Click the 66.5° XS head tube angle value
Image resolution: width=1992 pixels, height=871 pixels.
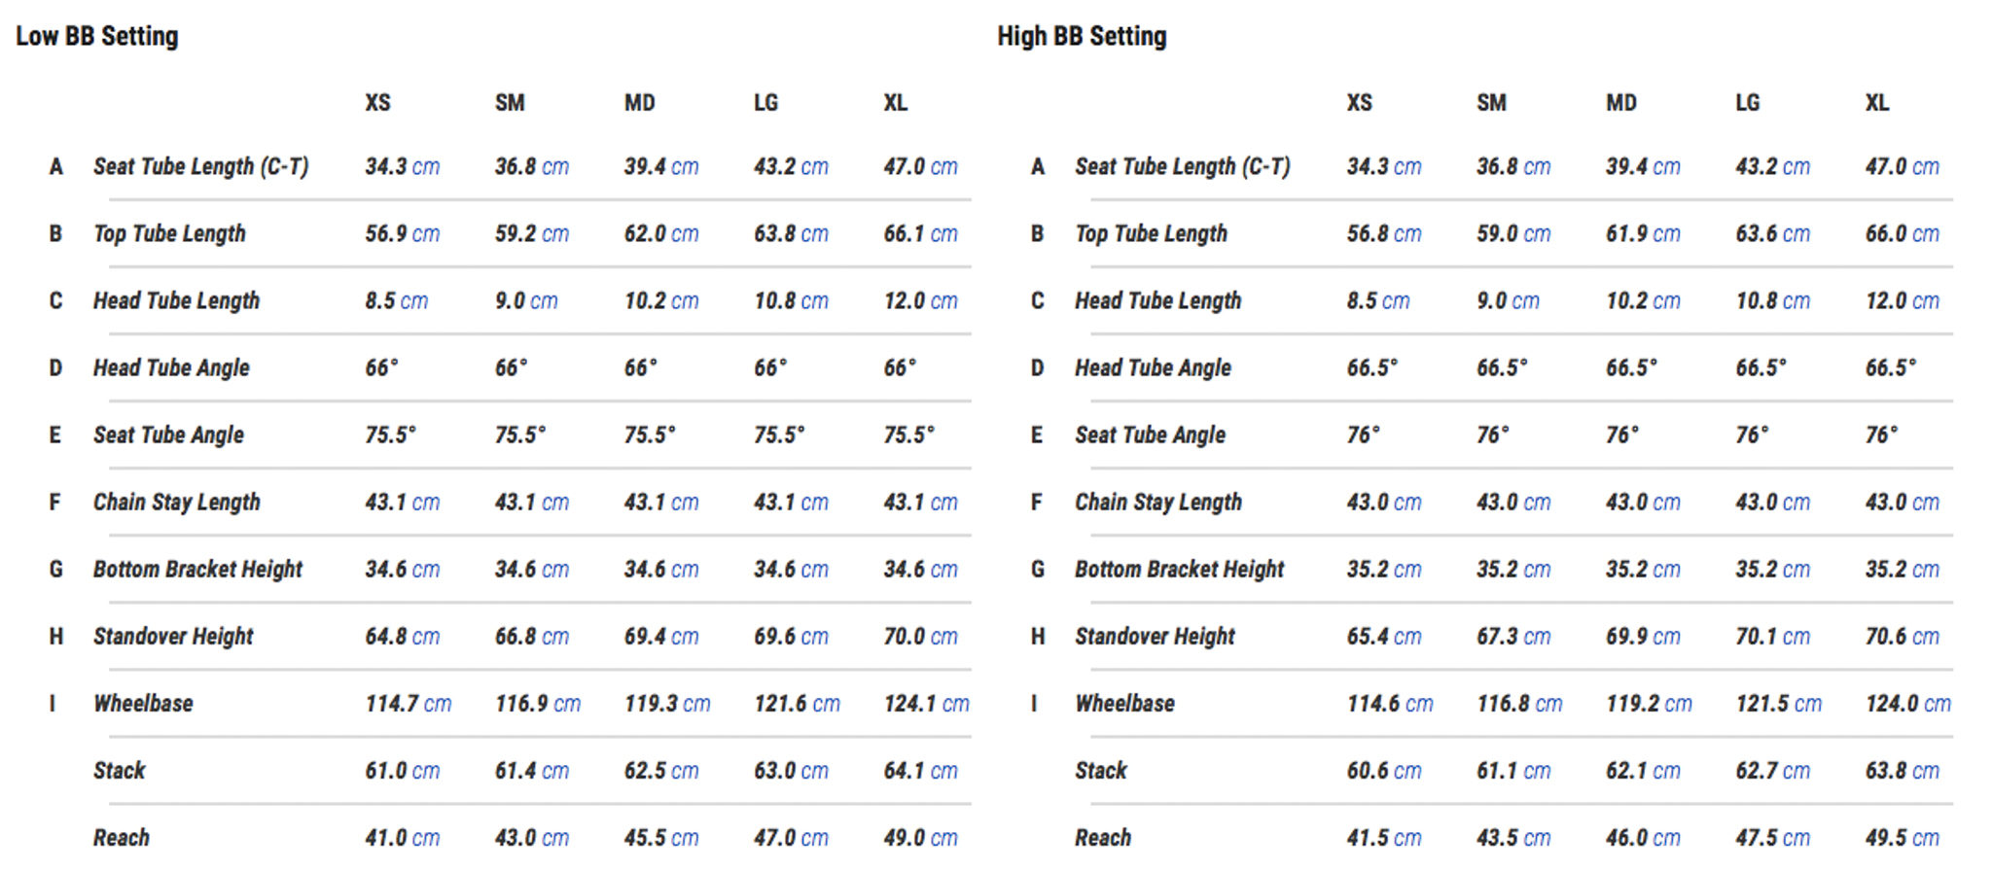pos(1371,367)
